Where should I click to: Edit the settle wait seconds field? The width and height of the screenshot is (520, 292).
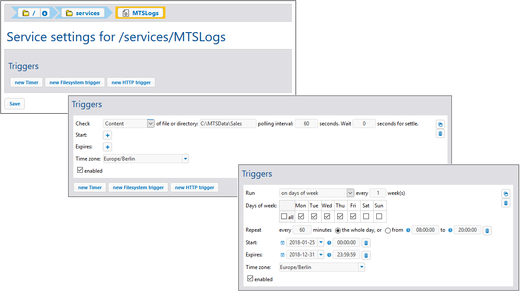(x=364, y=124)
